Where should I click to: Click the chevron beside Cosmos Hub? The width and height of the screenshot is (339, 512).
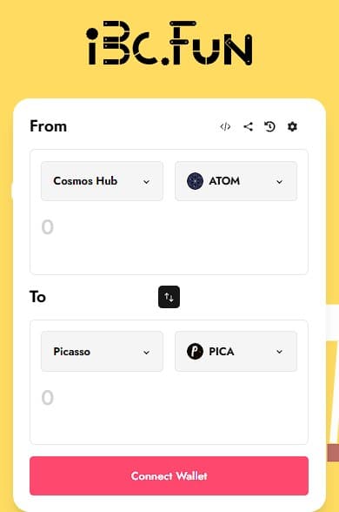146,182
